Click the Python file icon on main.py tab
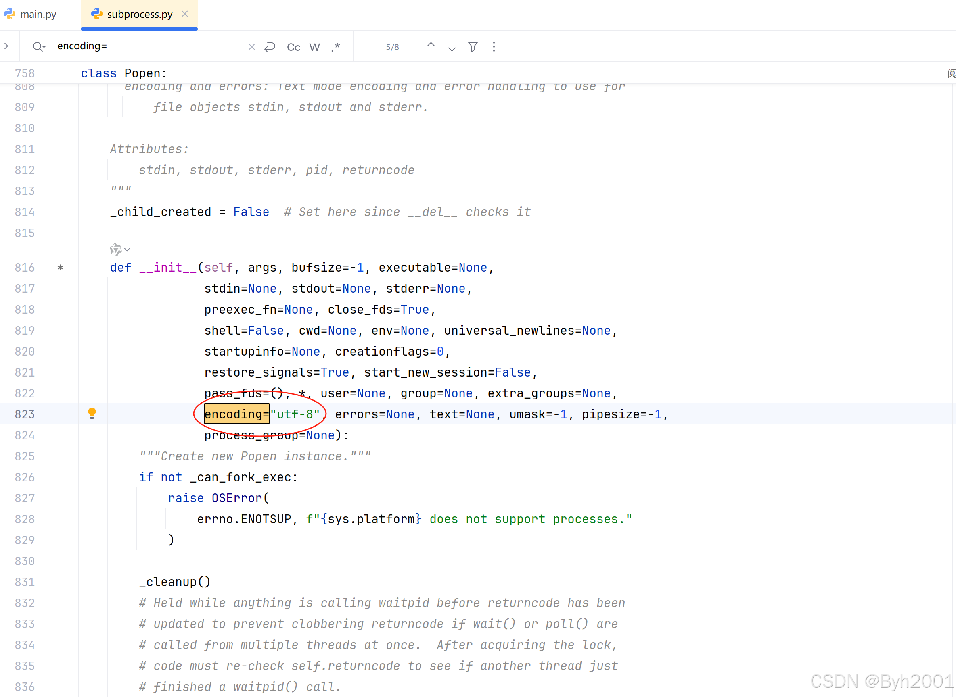 pos(9,14)
